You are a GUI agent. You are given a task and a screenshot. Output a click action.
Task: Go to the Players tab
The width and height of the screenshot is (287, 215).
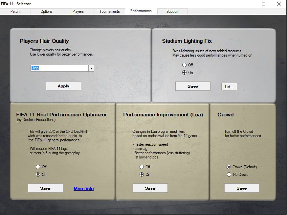78,11
